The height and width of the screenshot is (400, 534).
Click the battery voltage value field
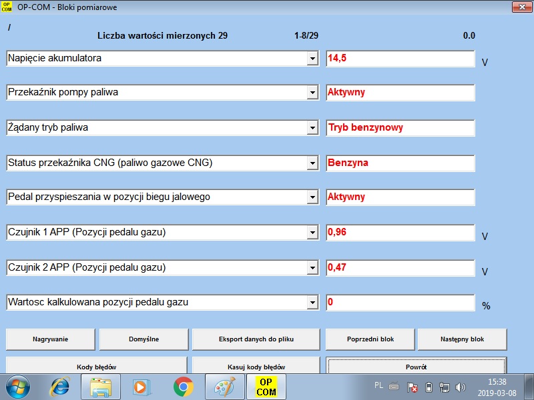(x=400, y=59)
